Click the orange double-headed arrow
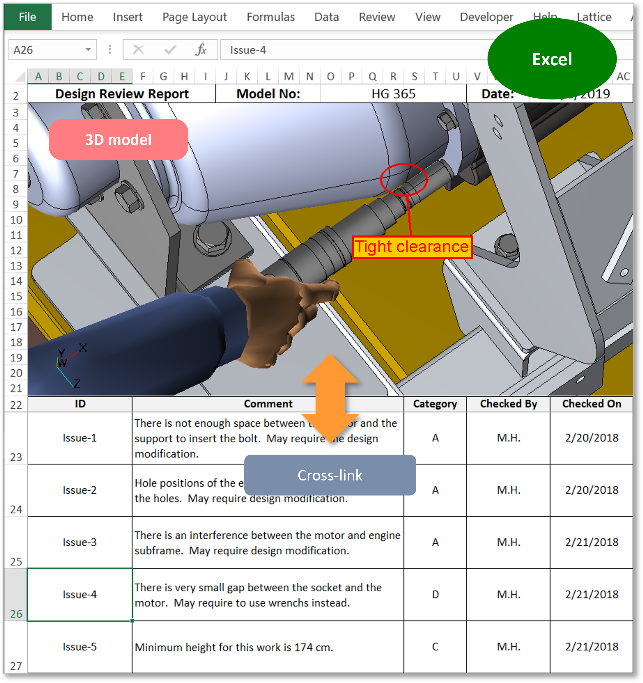Image resolution: width=643 pixels, height=683 pixels. point(330,398)
